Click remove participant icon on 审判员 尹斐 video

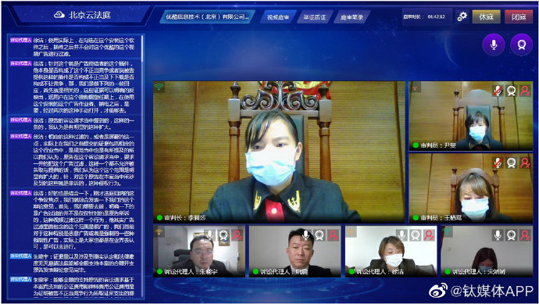coord(525,91)
